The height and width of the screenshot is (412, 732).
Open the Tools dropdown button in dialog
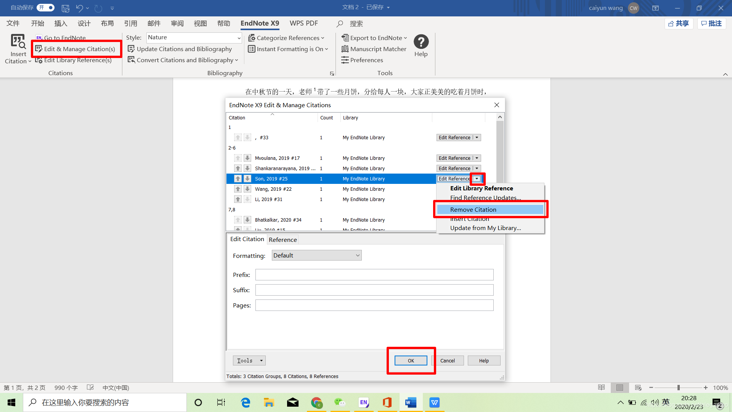tap(249, 360)
